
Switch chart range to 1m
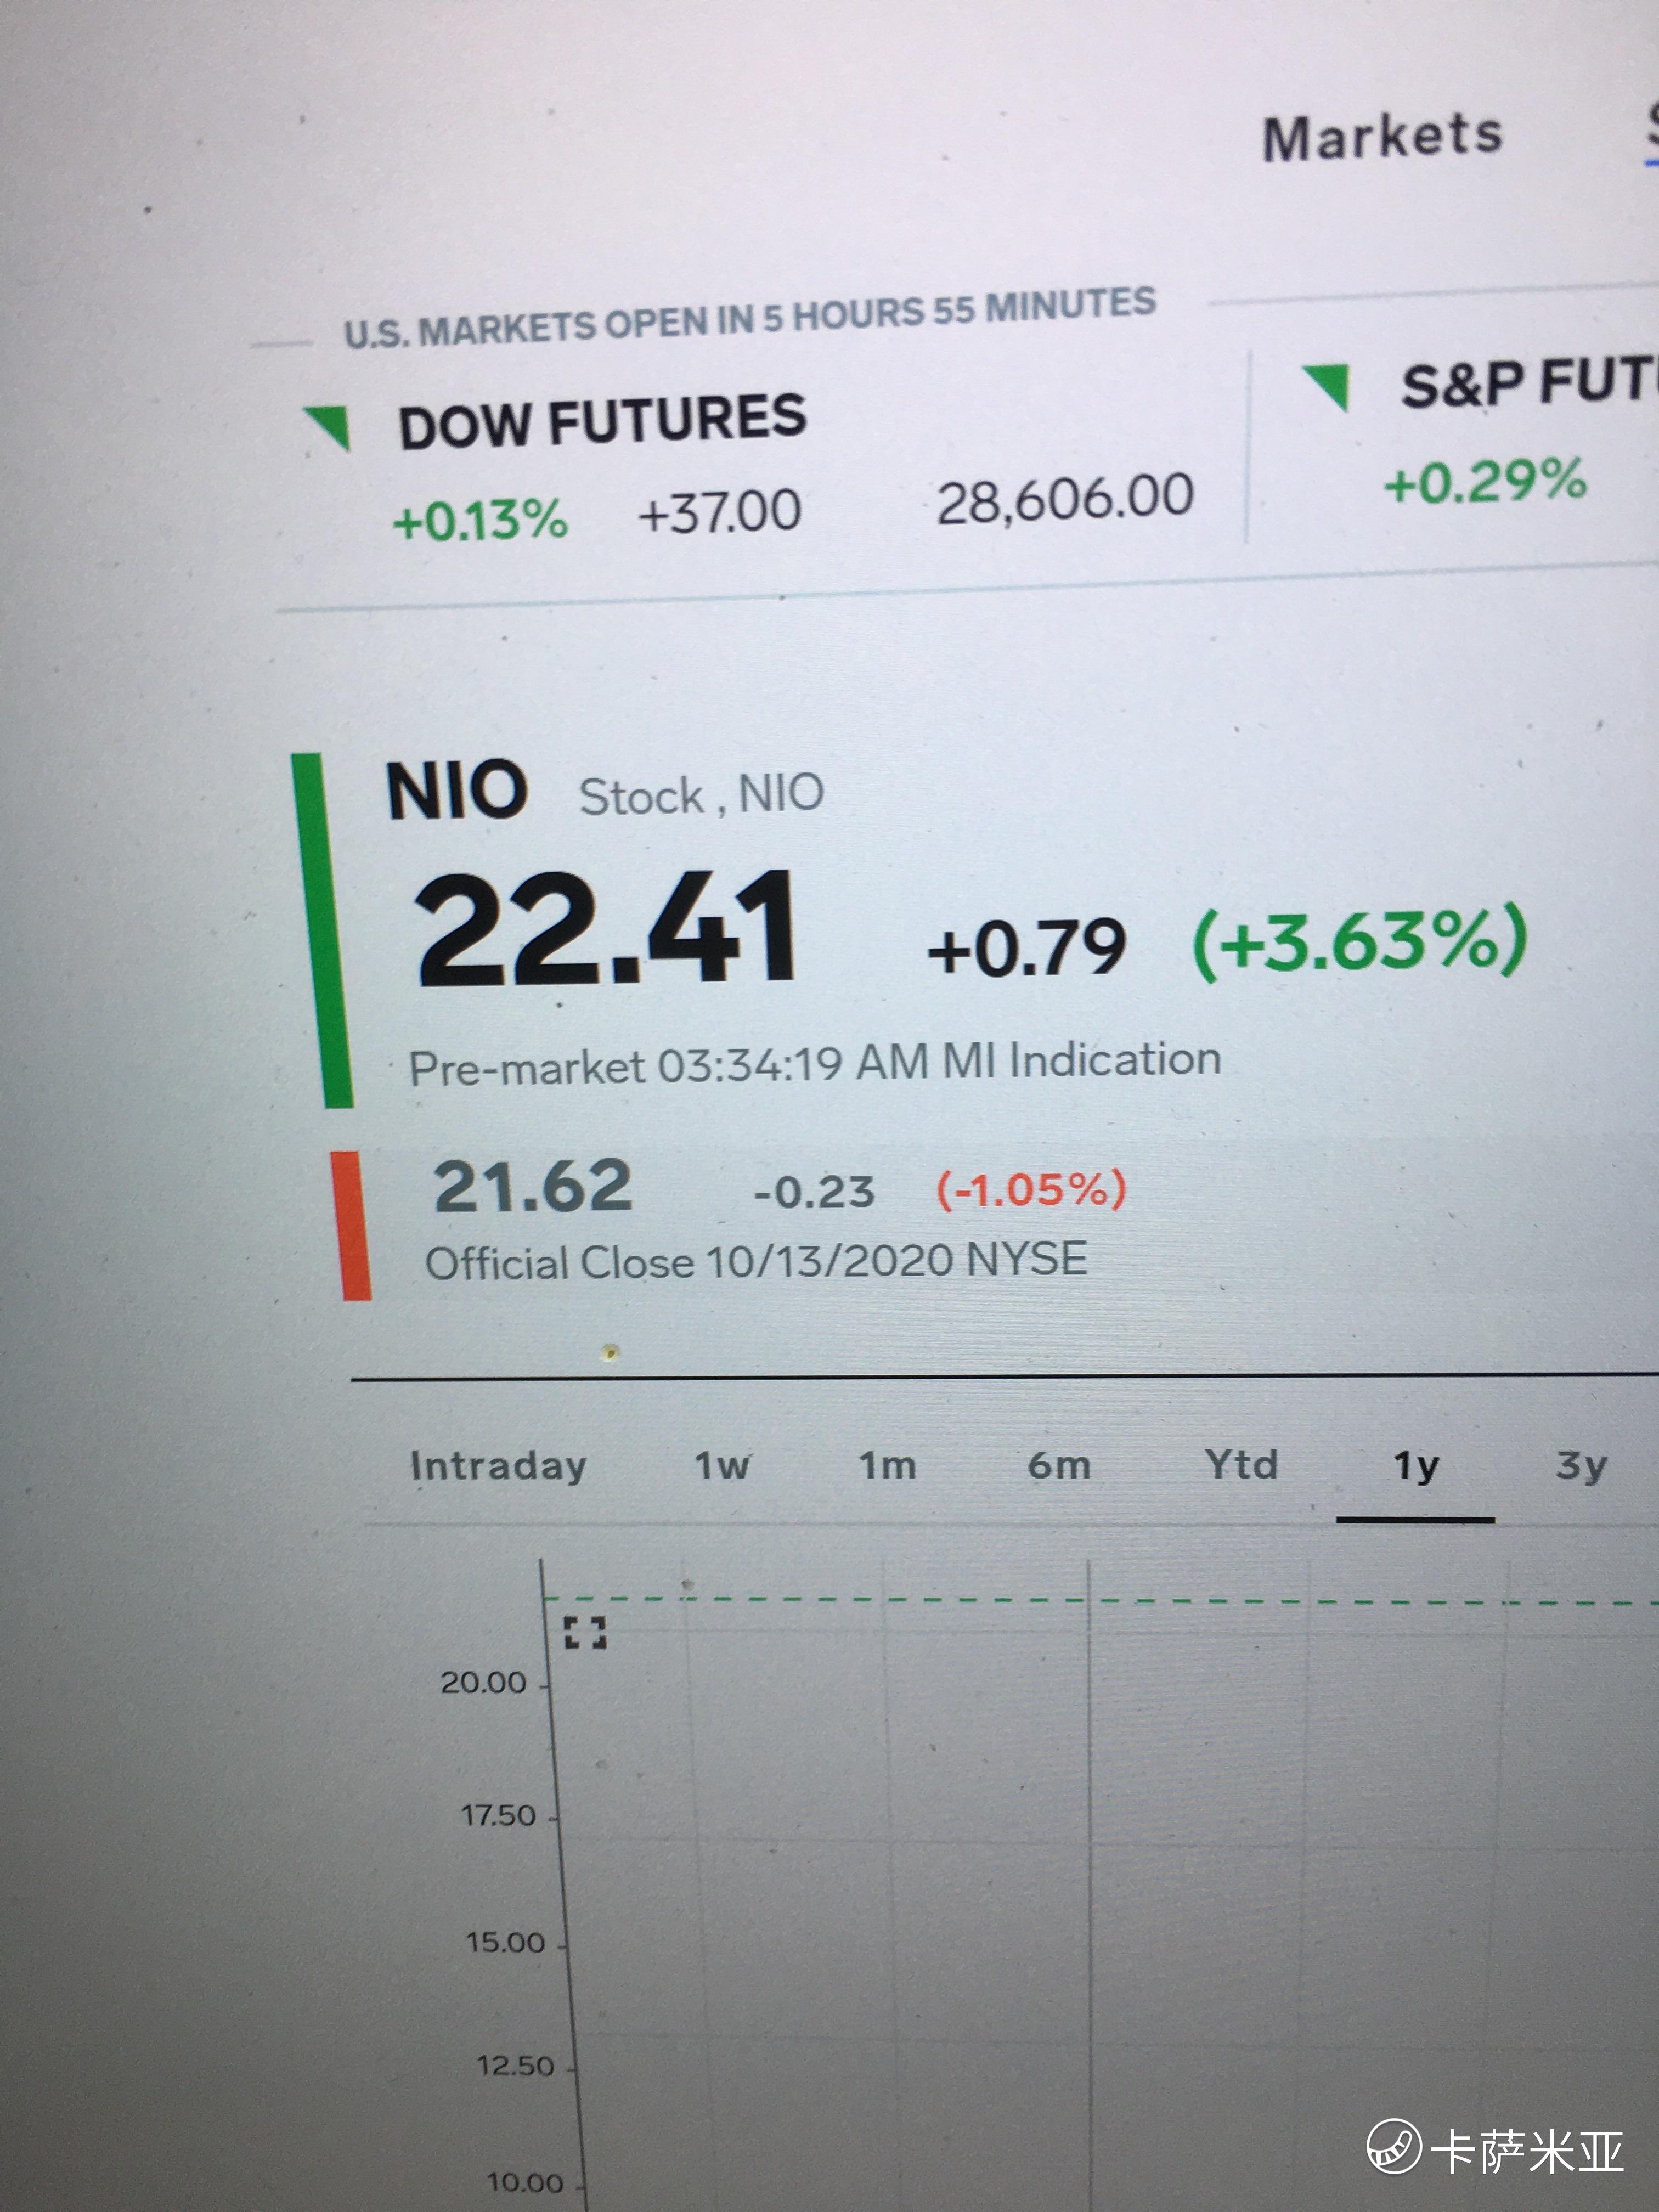[887, 1466]
